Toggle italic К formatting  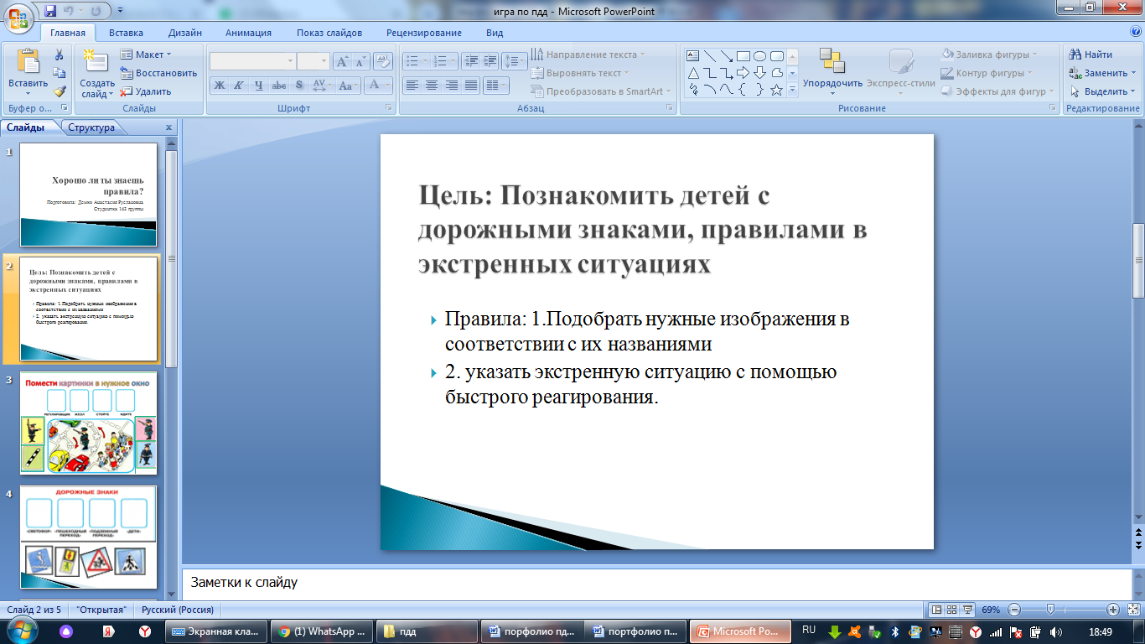click(x=239, y=85)
